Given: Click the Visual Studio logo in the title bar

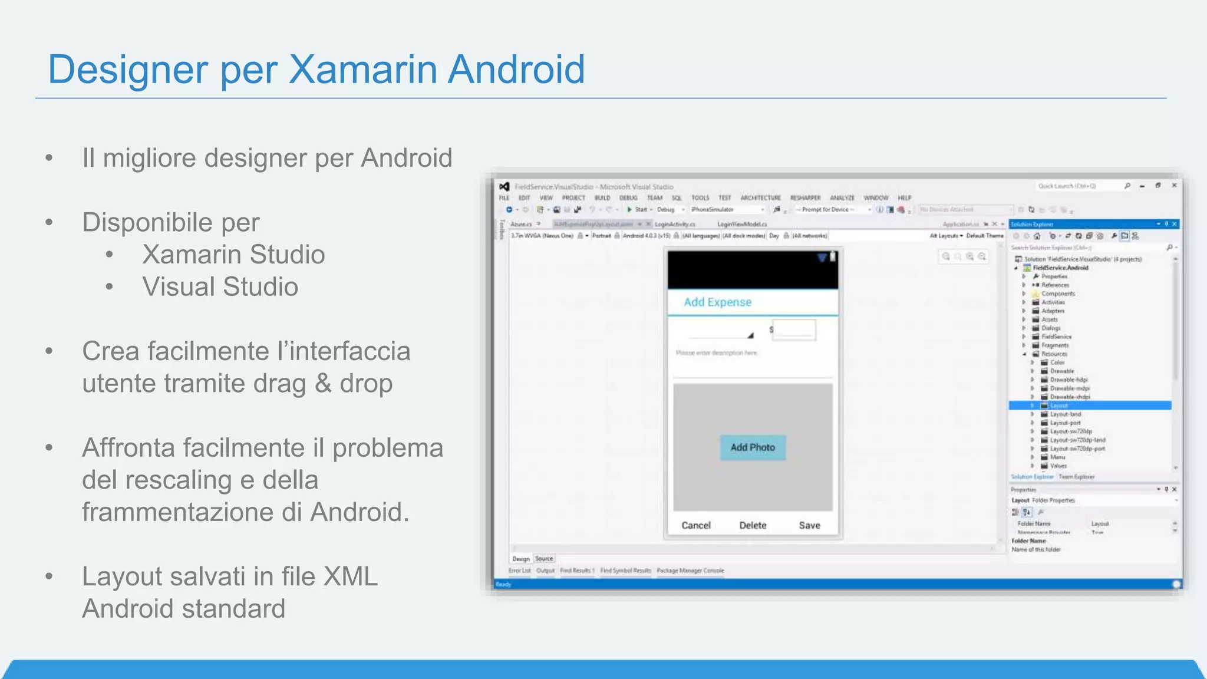Looking at the screenshot, I should coord(504,186).
